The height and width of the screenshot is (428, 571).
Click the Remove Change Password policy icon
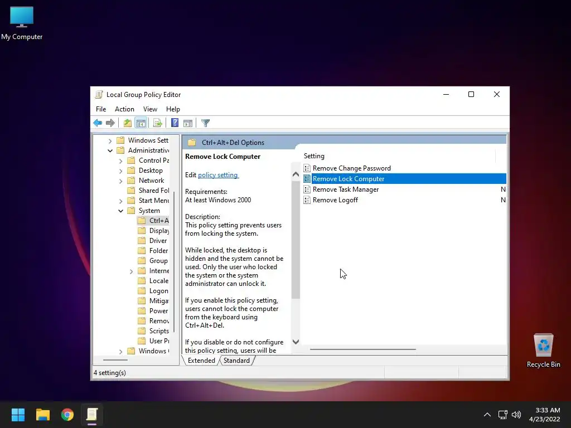point(307,168)
